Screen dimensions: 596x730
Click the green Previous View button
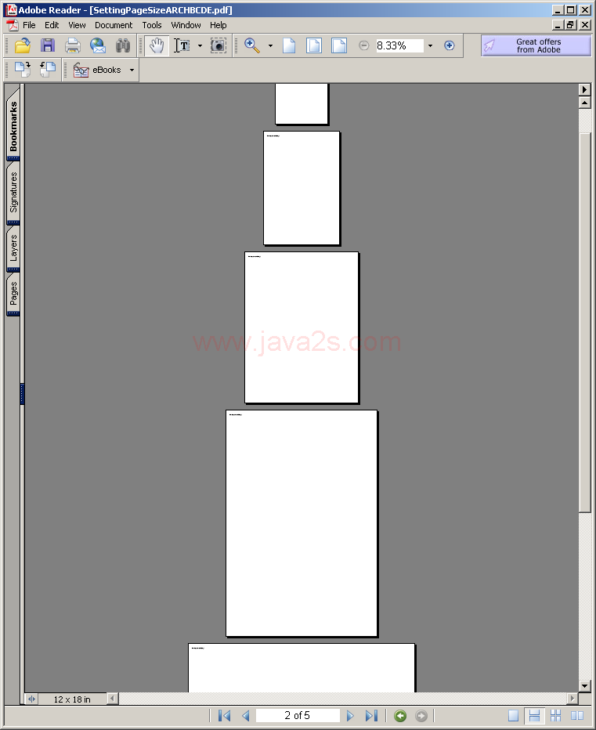400,716
